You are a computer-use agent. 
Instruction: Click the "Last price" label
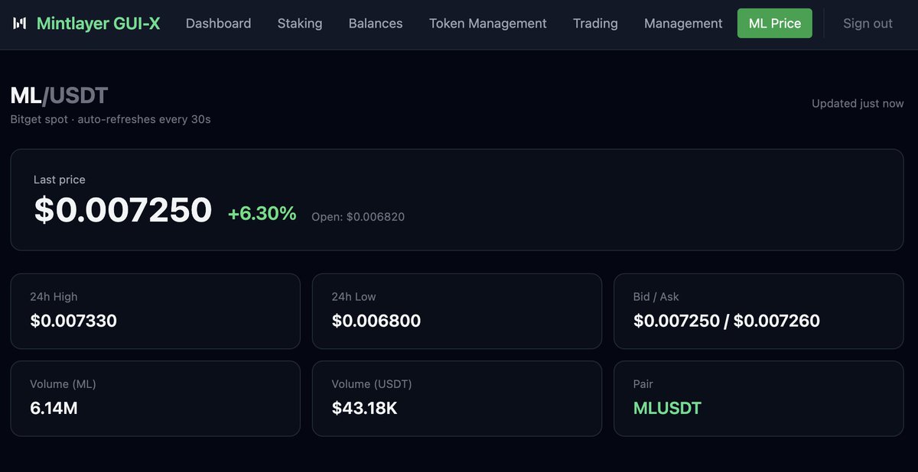pos(60,179)
